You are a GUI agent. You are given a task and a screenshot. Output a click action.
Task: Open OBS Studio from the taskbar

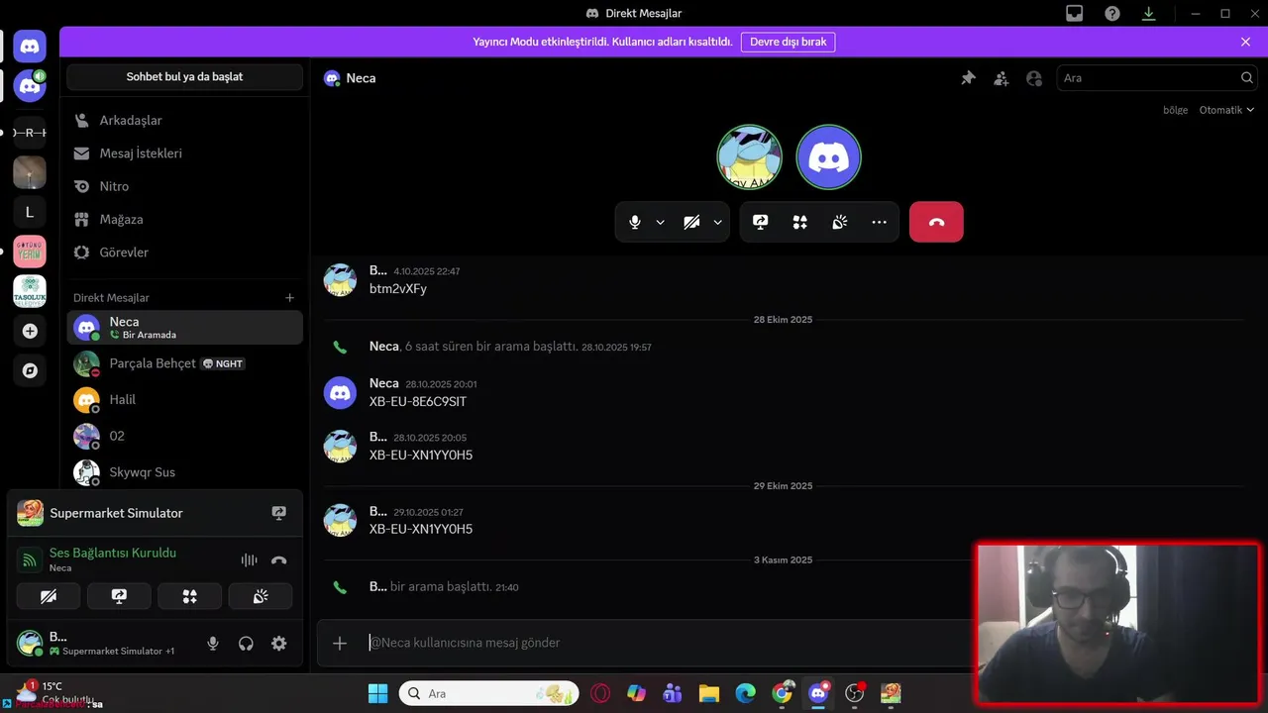(855, 693)
